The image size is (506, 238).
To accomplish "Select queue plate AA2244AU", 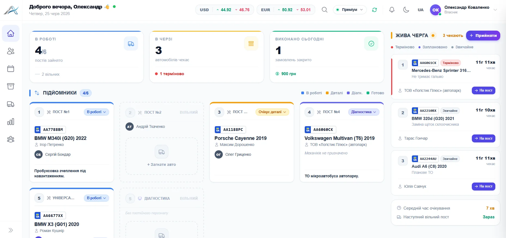I will (425, 159).
